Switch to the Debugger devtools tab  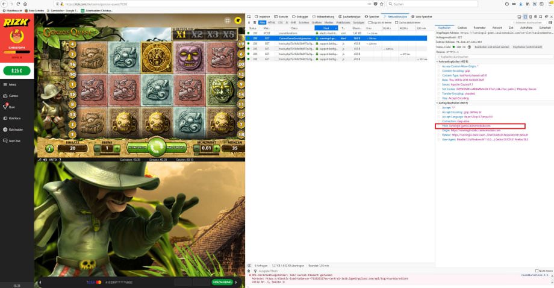[300, 17]
